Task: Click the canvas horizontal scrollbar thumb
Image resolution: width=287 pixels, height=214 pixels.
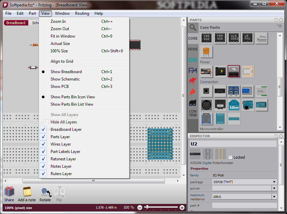Action: [x=94, y=181]
